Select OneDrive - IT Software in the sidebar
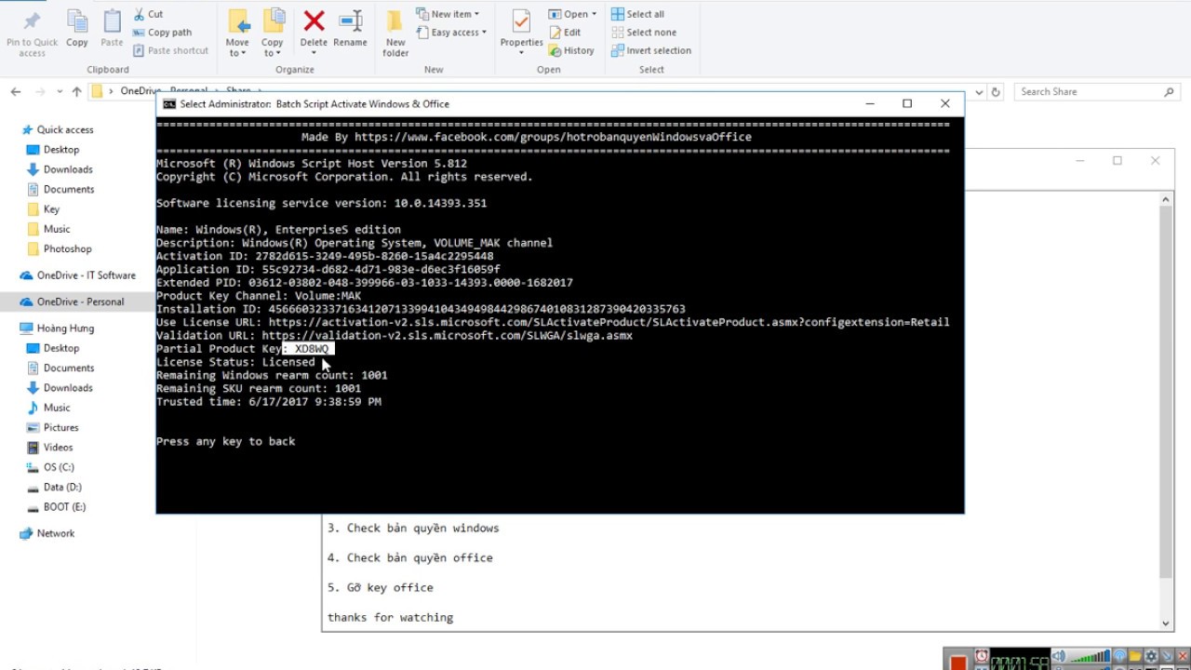 [x=76, y=275]
